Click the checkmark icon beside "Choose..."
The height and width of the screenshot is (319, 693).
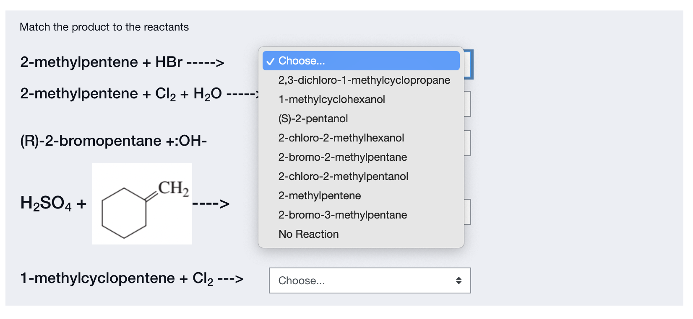pos(271,61)
